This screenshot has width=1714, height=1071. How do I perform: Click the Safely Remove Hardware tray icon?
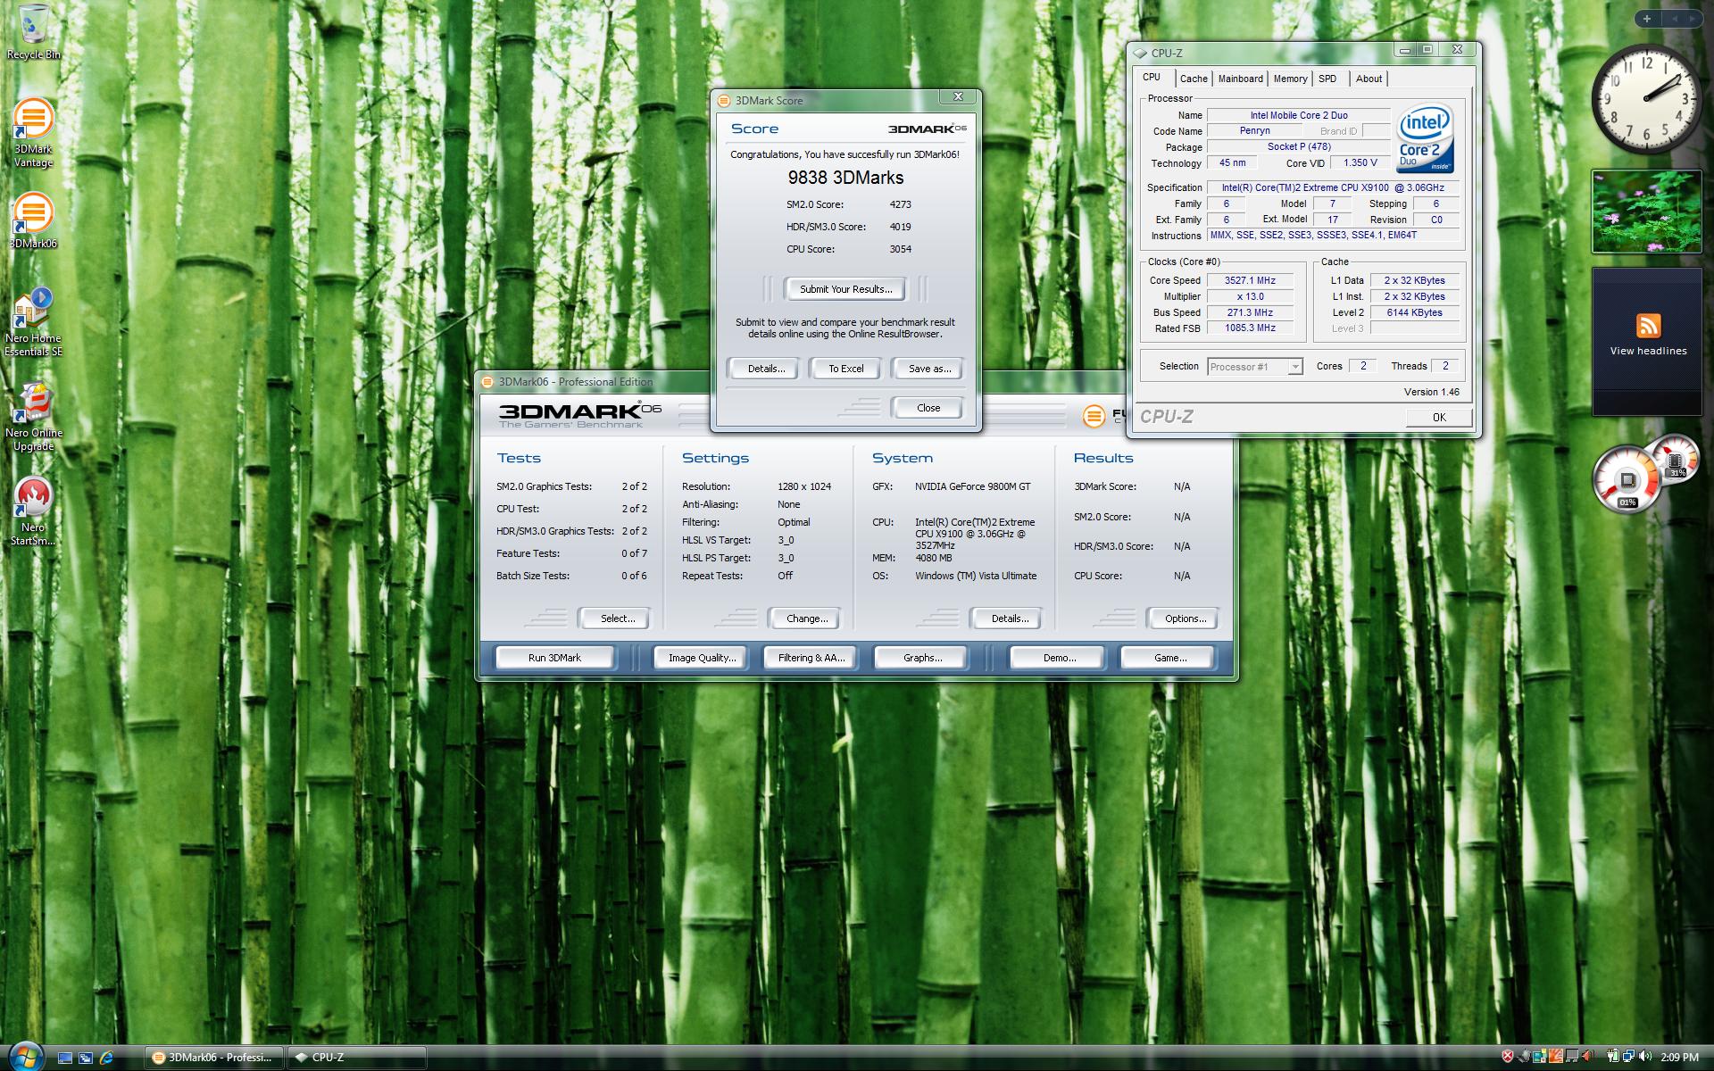[1525, 1057]
